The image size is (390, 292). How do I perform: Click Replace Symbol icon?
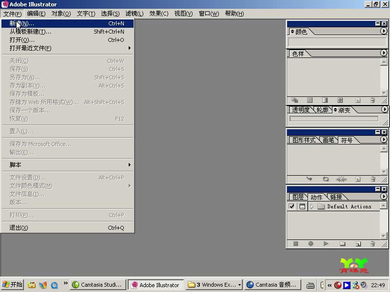point(326,179)
